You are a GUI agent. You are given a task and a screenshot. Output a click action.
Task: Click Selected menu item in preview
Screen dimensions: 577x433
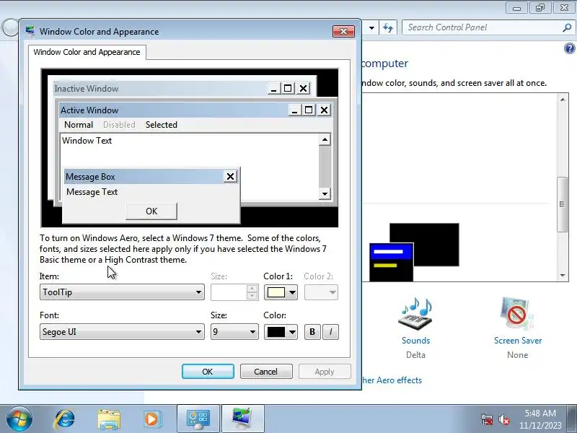[x=162, y=124]
